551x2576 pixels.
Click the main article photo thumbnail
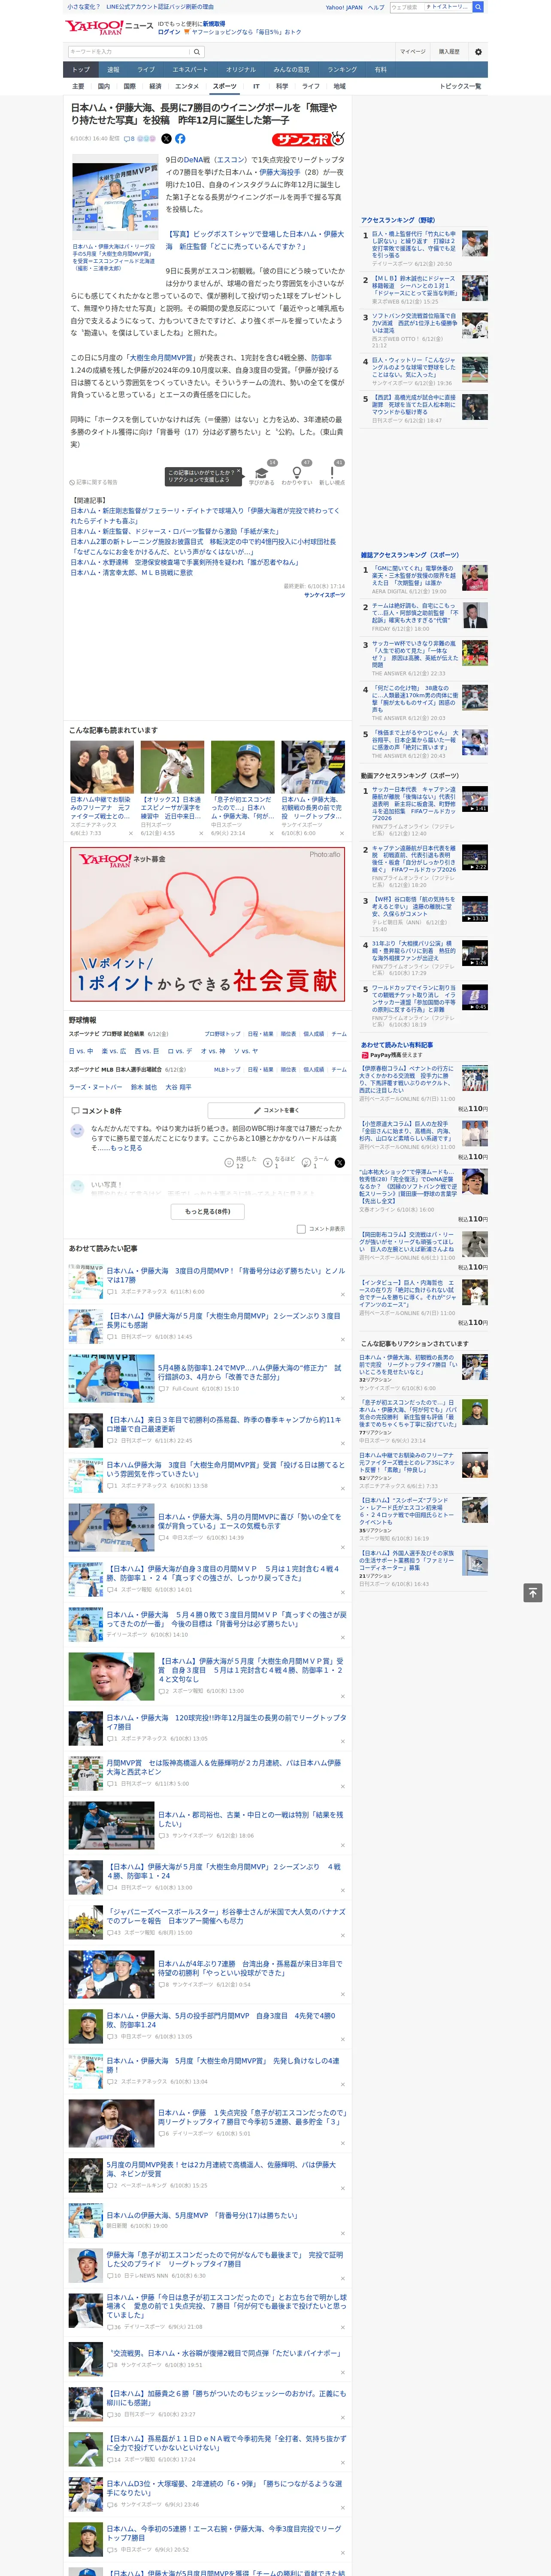(114, 198)
